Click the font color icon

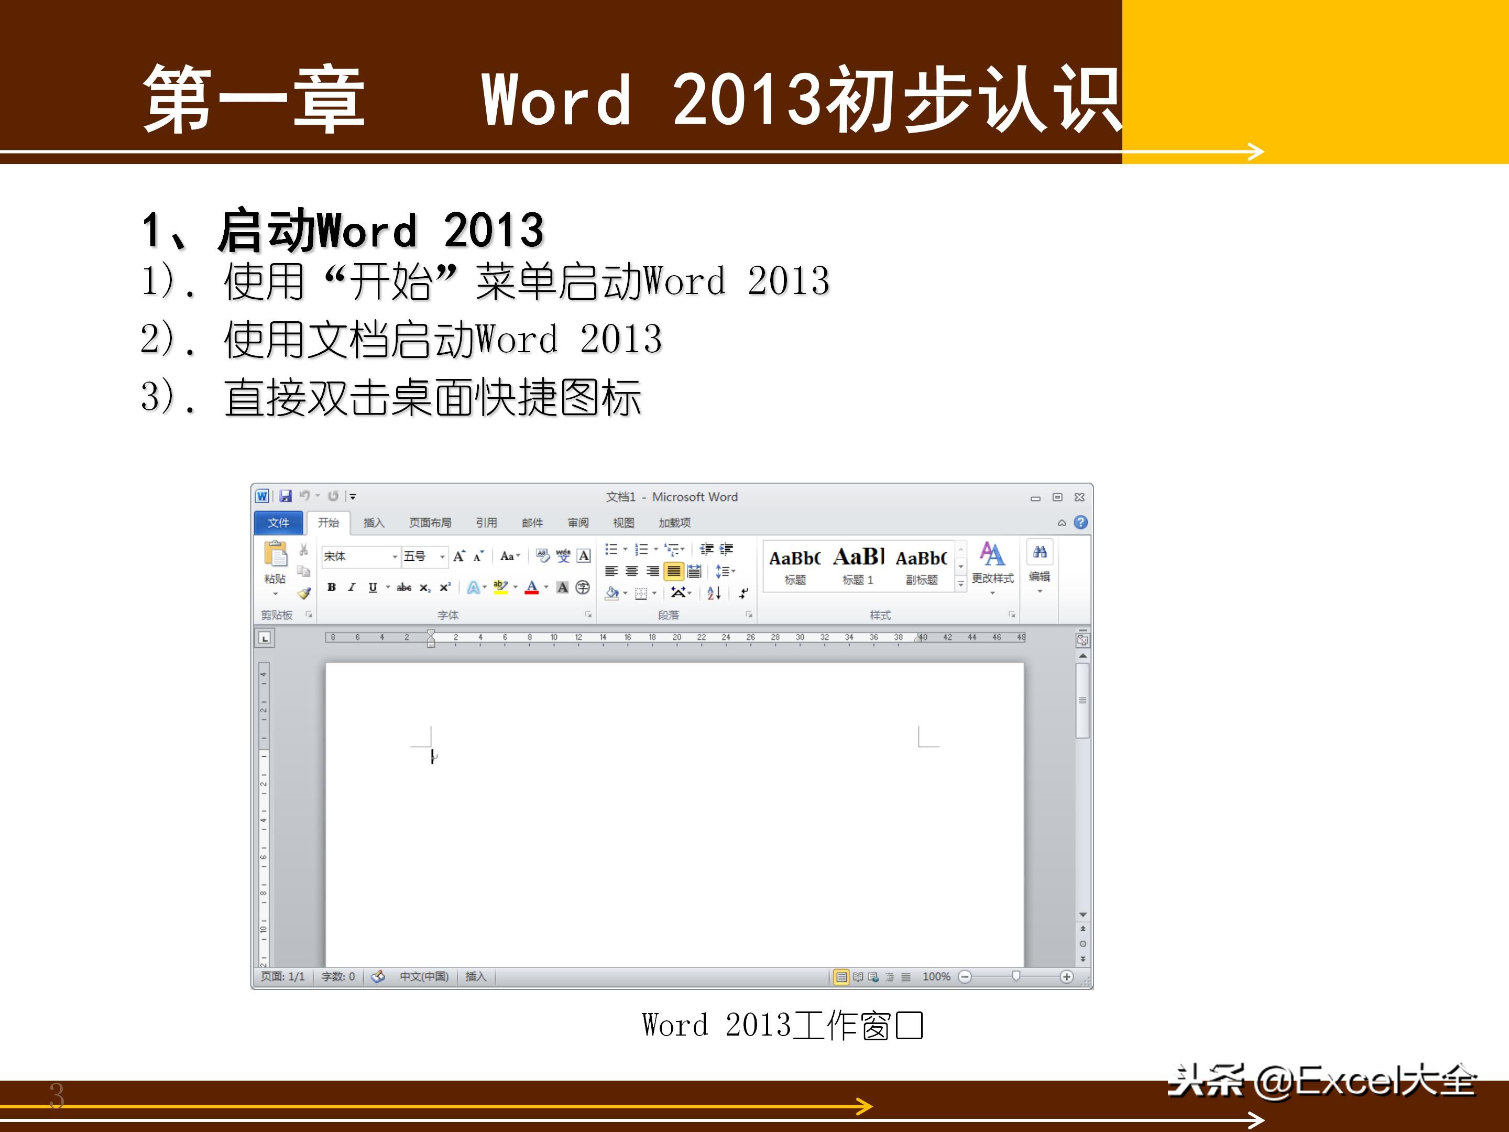click(x=533, y=588)
